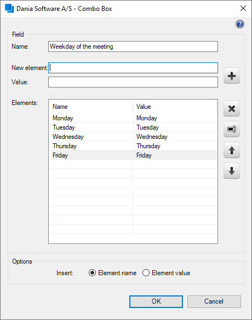Click the plus icon to add element
This screenshot has height=320, width=252.
232,75
